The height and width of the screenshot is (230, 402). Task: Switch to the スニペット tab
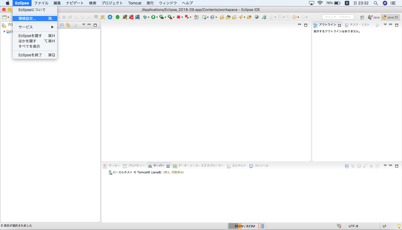(x=236, y=166)
